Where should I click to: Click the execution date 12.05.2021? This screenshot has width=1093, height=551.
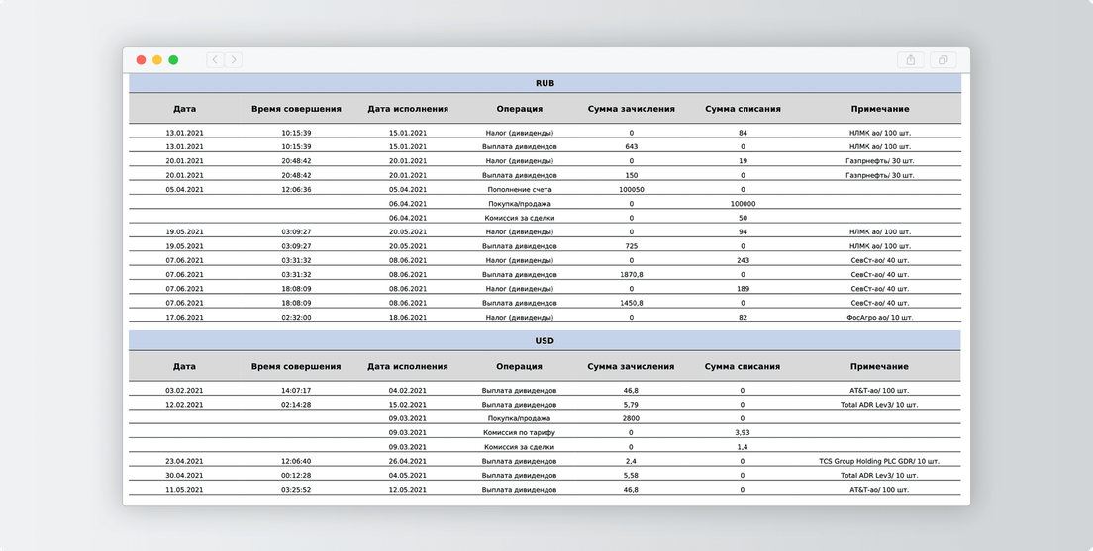click(x=408, y=490)
